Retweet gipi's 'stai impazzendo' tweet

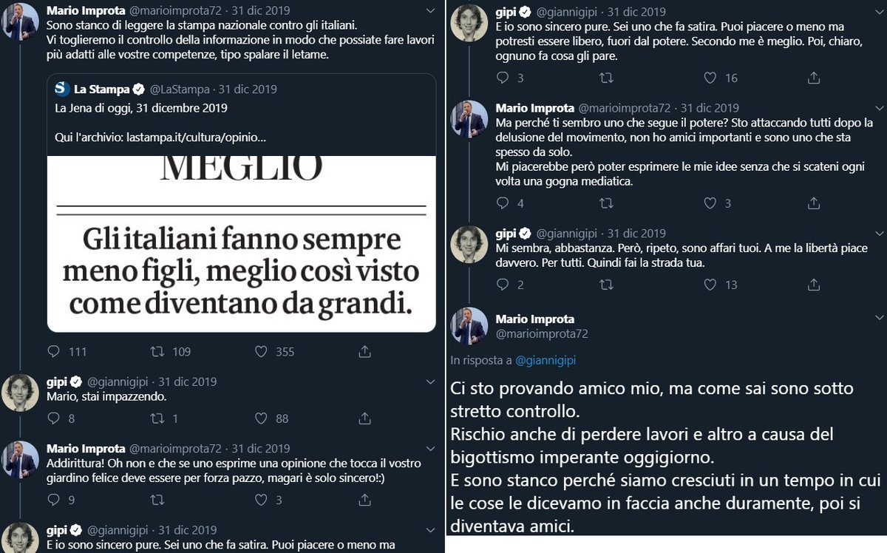pyautogui.click(x=157, y=418)
